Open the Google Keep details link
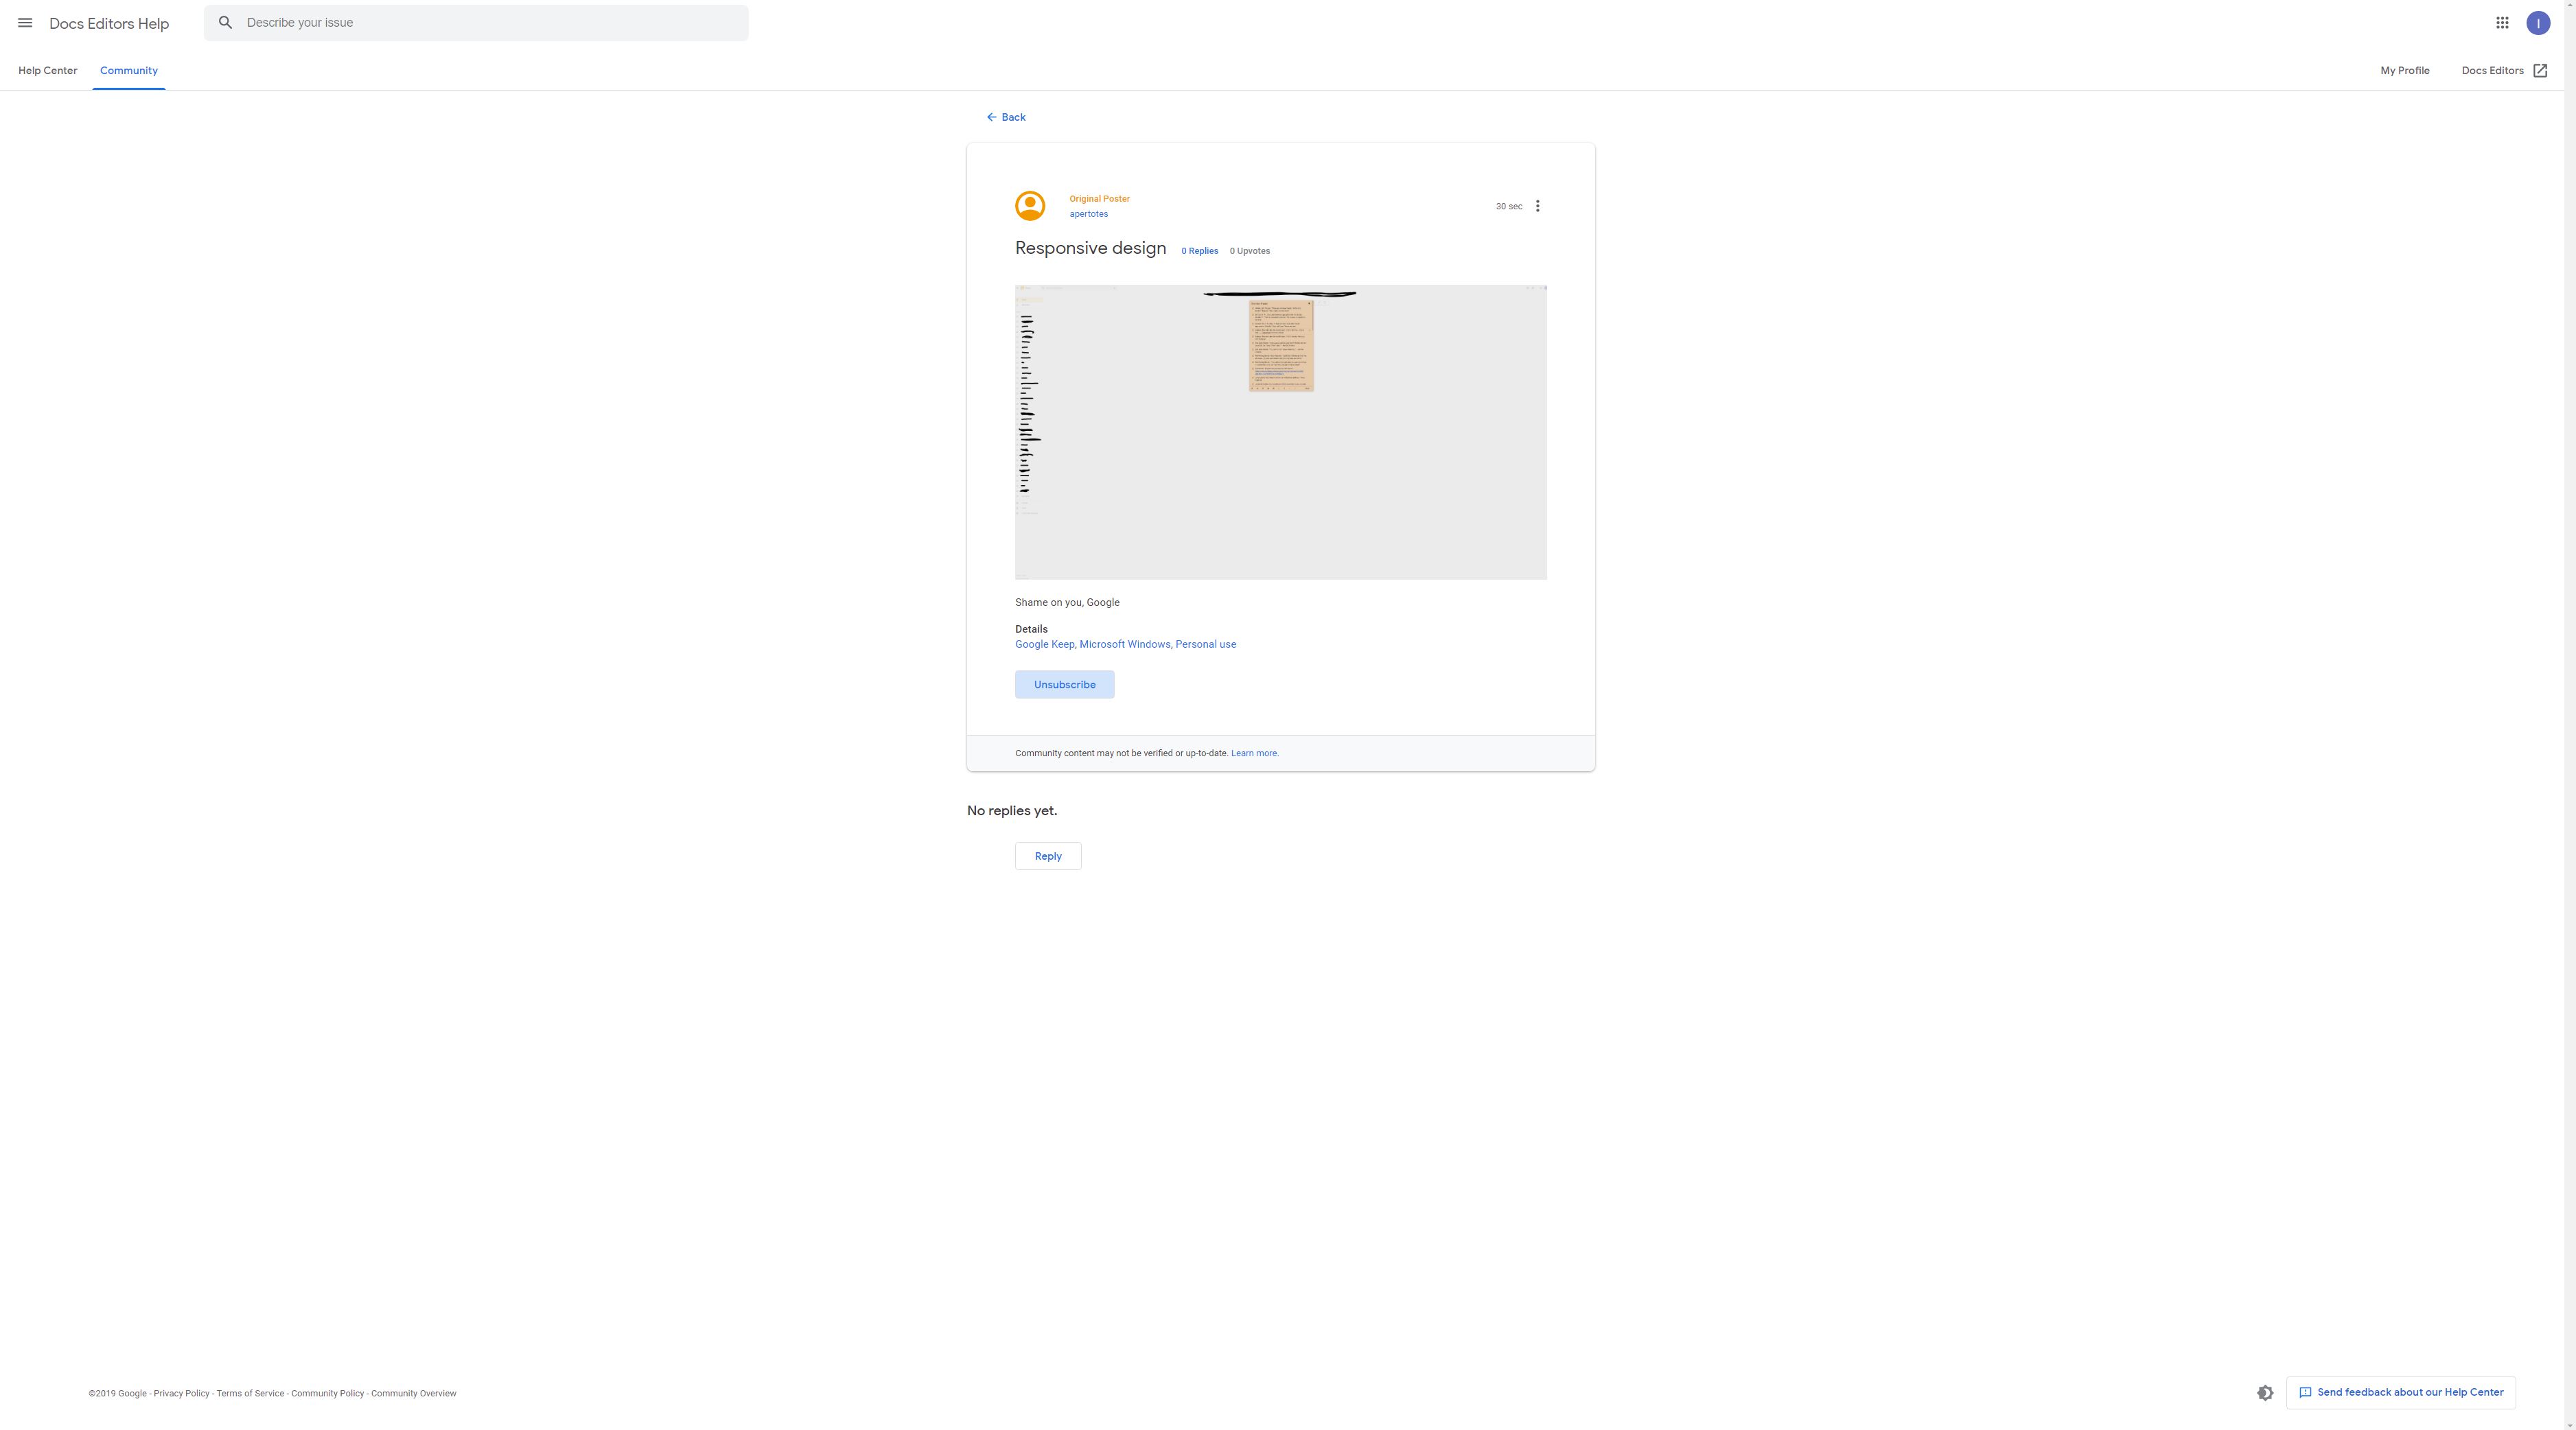2576x1430 pixels. 1044,644
